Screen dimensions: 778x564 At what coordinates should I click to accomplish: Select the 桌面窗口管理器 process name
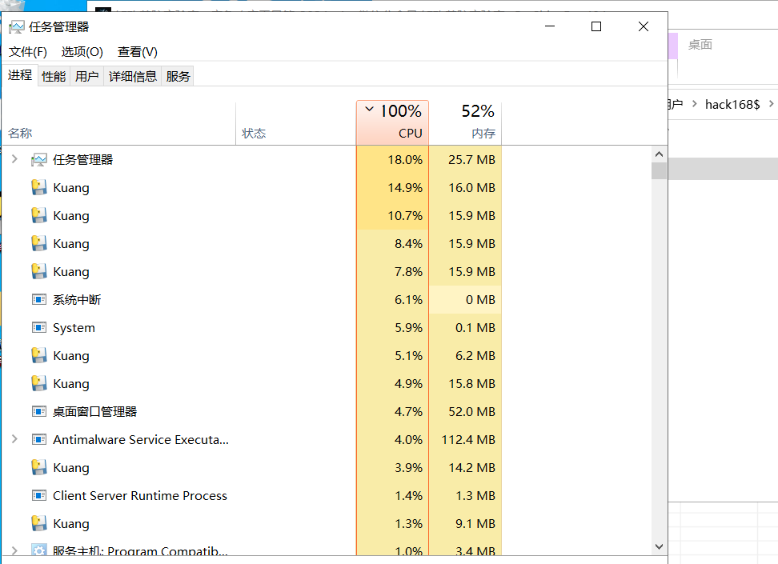click(94, 412)
